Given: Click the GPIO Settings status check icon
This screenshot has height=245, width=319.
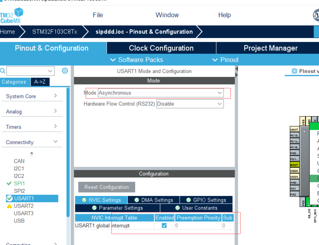Looking at the screenshot, I should point(189,200).
